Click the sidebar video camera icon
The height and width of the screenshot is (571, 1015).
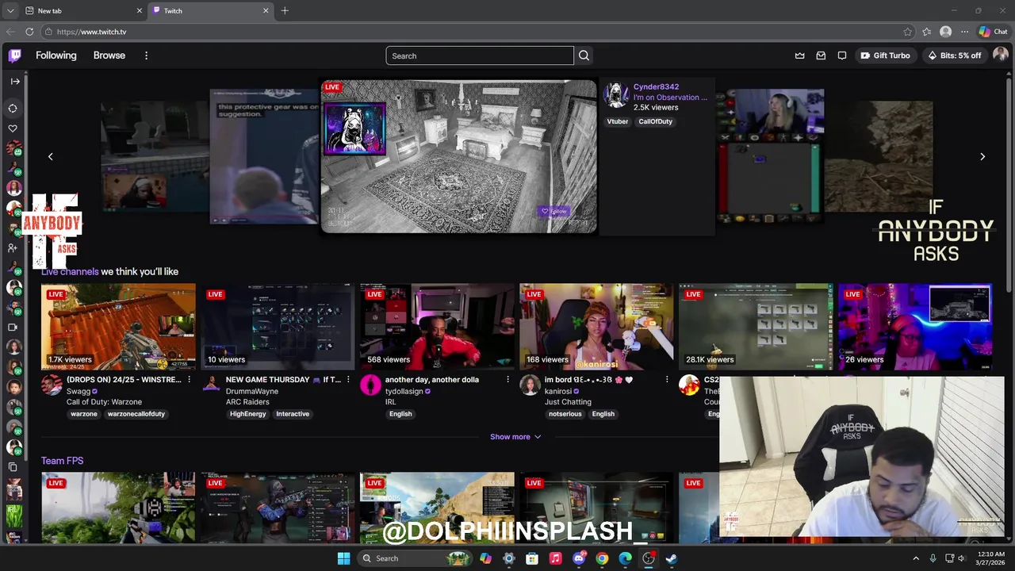(13, 327)
